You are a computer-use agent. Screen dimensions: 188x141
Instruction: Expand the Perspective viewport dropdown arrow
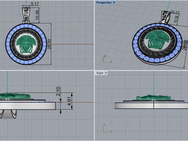[114, 3]
